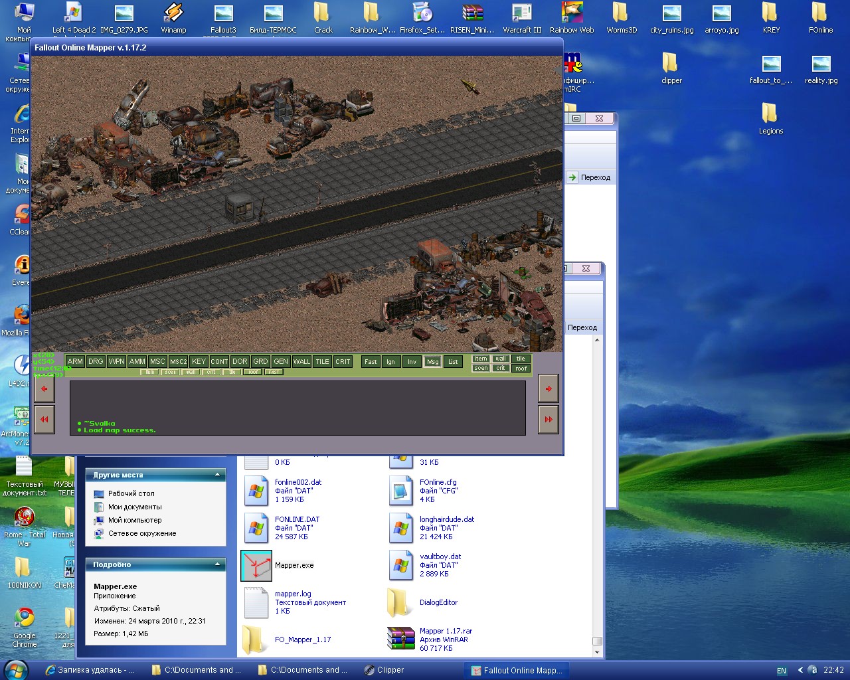Screen dimensions: 850x680
Task: Toggle item visibility in Mapper's right-side group
Action: [481, 359]
